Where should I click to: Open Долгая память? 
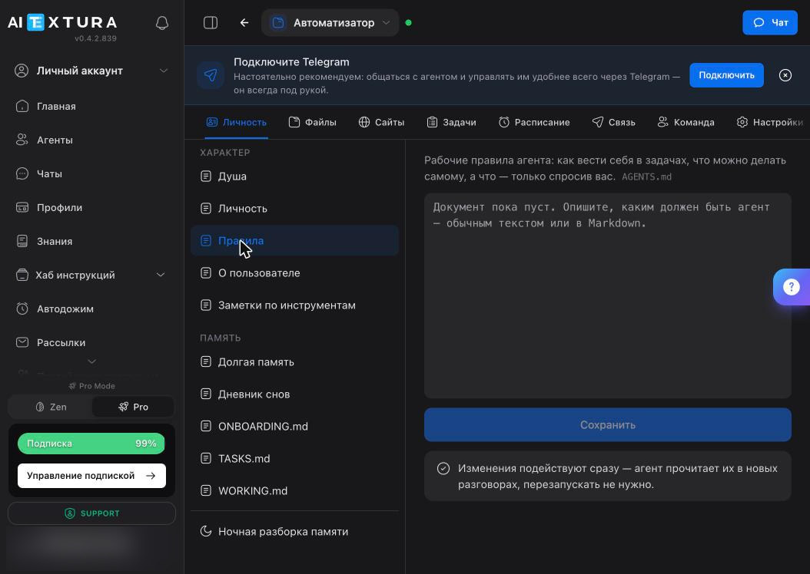294,362
